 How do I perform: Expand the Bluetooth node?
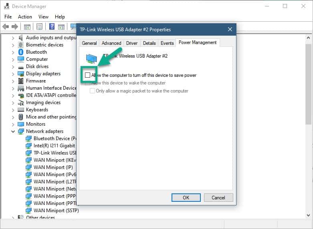click(13, 52)
